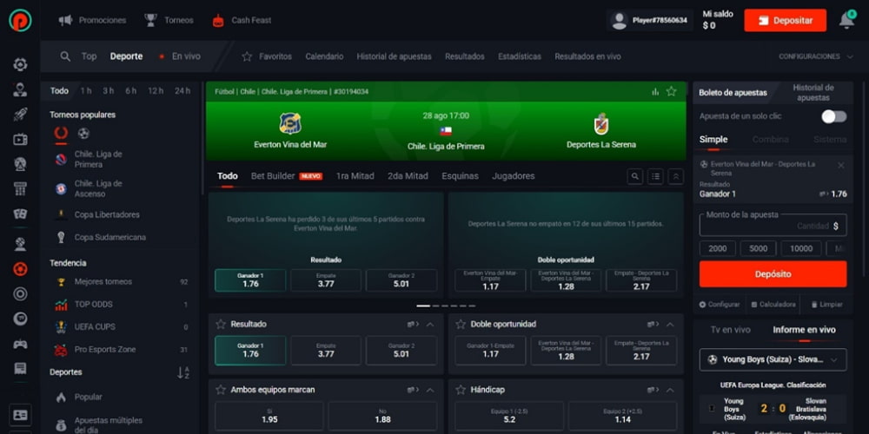
Task: Click the active carousel pagination dot
Action: coord(423,306)
